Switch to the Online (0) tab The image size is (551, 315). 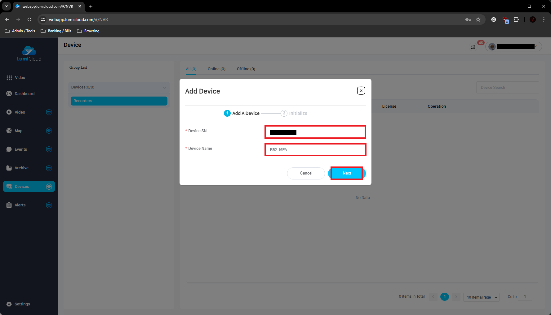(x=216, y=69)
